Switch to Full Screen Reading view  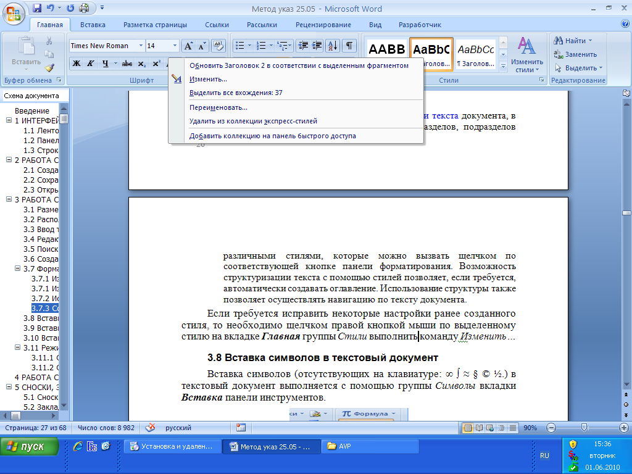(x=479, y=428)
